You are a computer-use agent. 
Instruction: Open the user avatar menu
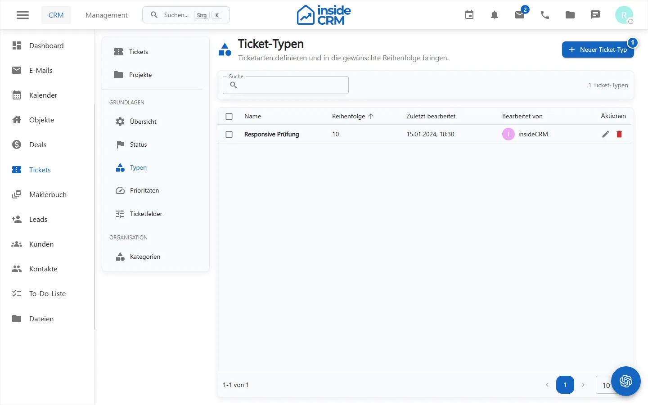624,15
